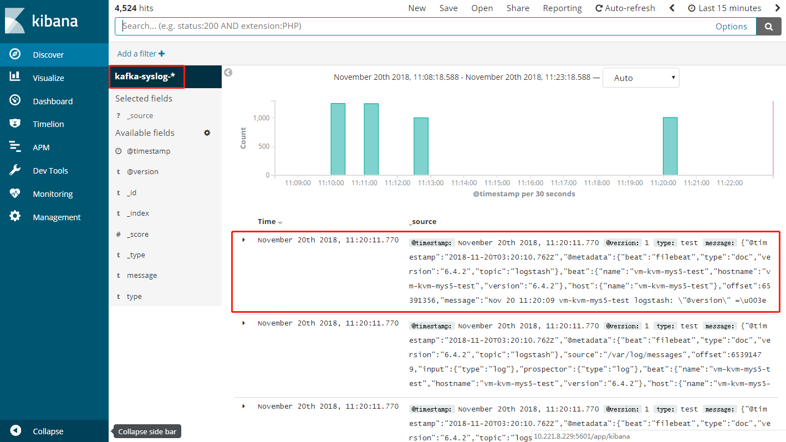Click the histogram bar just before 11:13:00

[x=421, y=146]
